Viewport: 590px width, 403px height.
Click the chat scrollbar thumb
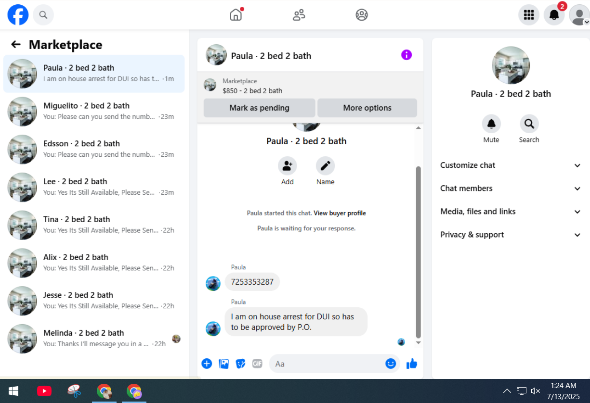418,252
